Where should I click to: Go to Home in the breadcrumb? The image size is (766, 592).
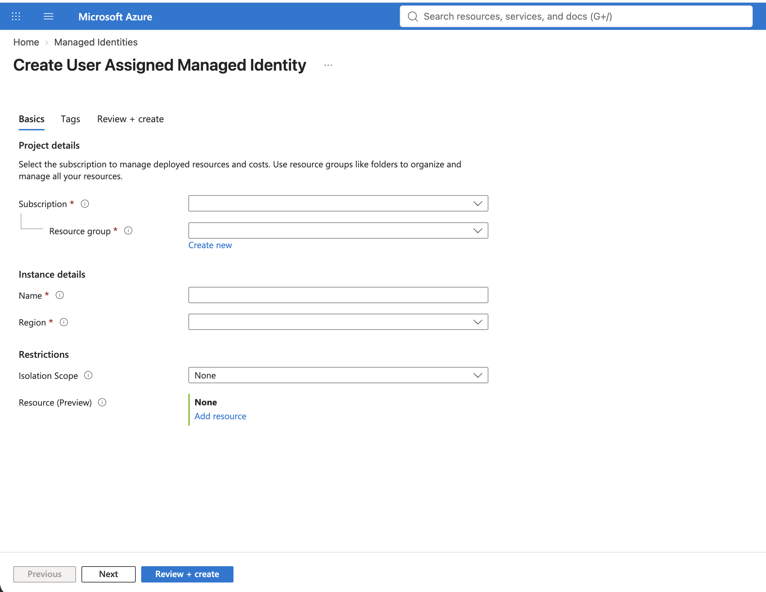pos(26,42)
